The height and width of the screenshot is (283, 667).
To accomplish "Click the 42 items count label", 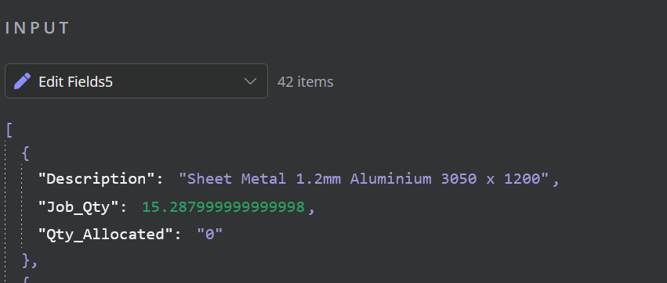I will pyautogui.click(x=305, y=81).
